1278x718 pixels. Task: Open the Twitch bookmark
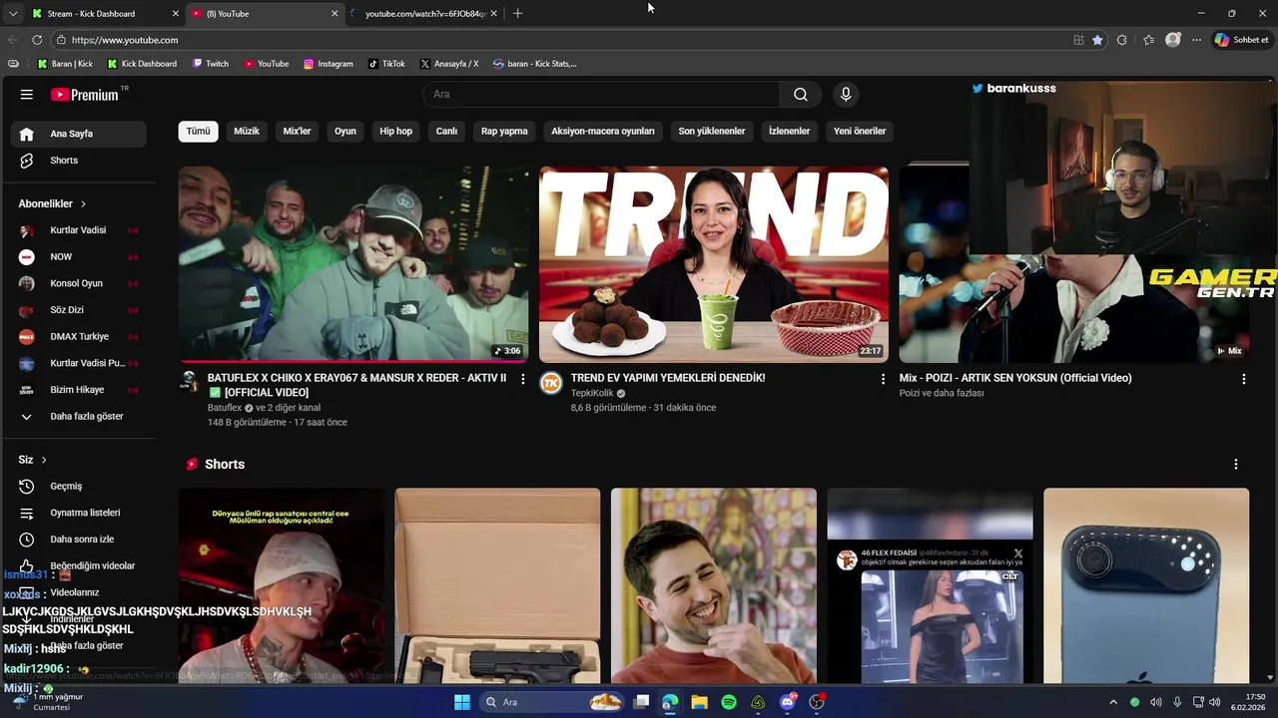tap(210, 64)
